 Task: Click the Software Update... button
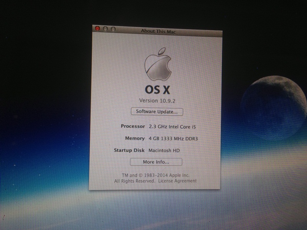pyautogui.click(x=157, y=112)
